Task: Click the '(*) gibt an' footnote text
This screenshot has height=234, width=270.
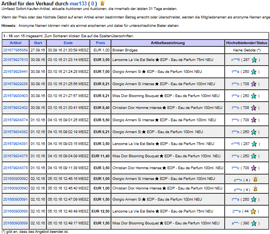Action: point(35,232)
